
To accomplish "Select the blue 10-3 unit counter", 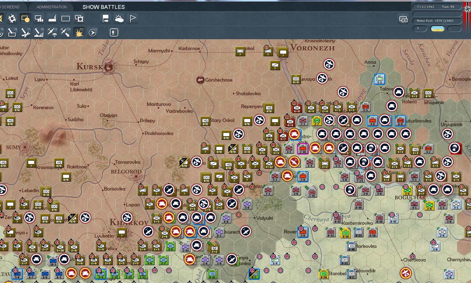I will (x=53, y=261).
